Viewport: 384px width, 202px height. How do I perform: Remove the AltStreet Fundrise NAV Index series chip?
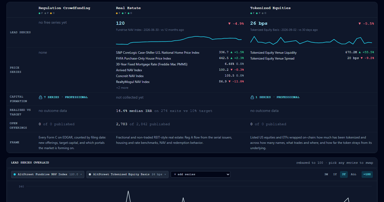pos(81,174)
